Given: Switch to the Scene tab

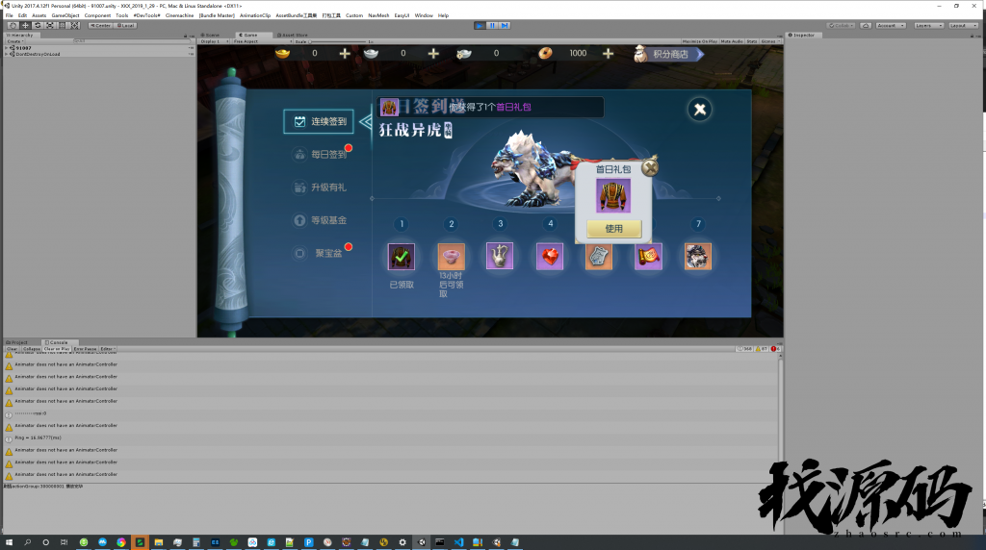Looking at the screenshot, I should point(211,36).
